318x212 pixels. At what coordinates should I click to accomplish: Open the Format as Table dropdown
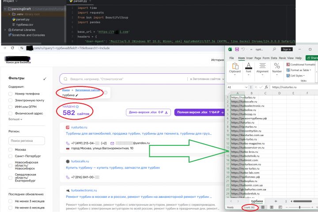[x=299, y=70]
